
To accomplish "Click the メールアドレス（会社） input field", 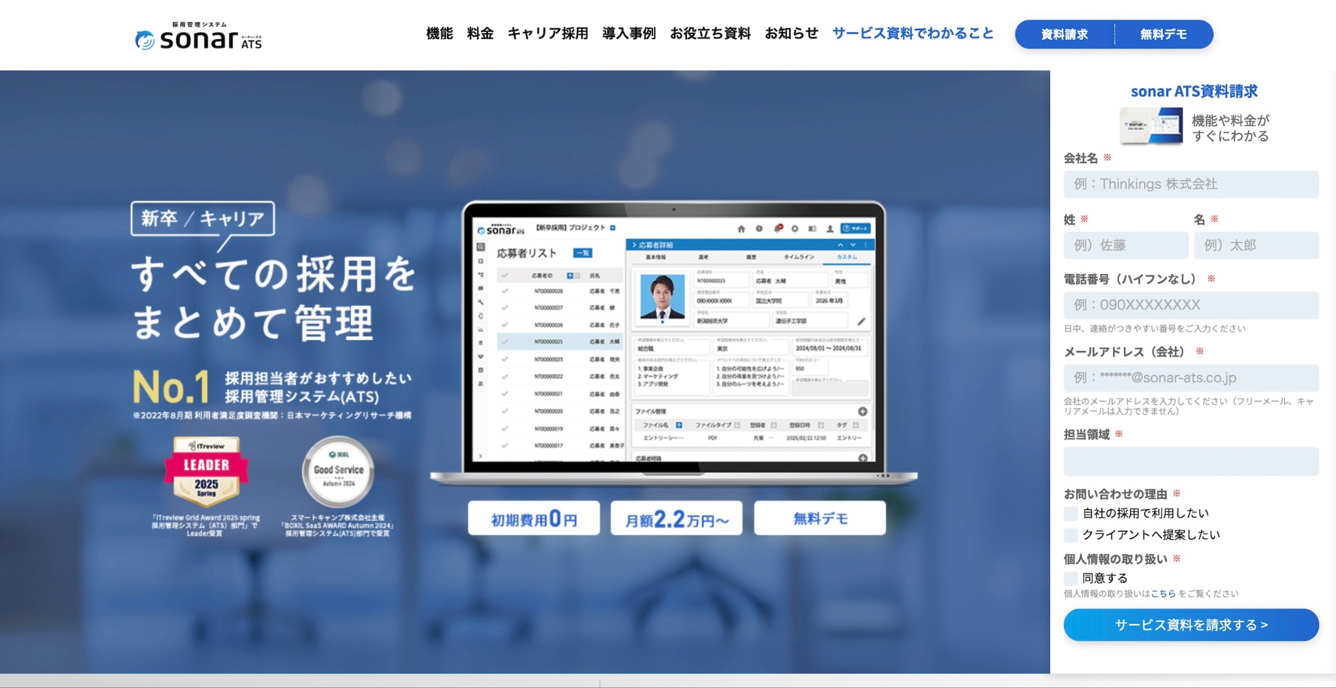I will click(x=1191, y=378).
